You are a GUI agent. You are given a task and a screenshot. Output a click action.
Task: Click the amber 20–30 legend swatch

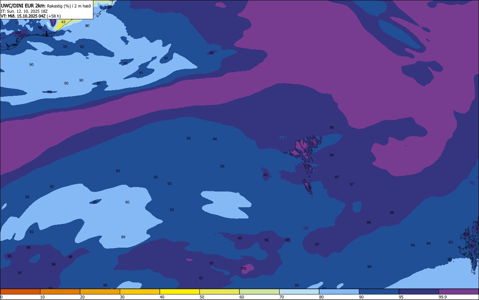[x=100, y=291]
